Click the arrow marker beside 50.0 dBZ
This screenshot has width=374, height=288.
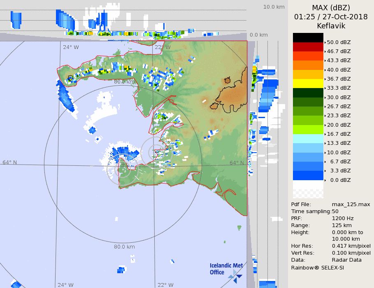[325, 42]
